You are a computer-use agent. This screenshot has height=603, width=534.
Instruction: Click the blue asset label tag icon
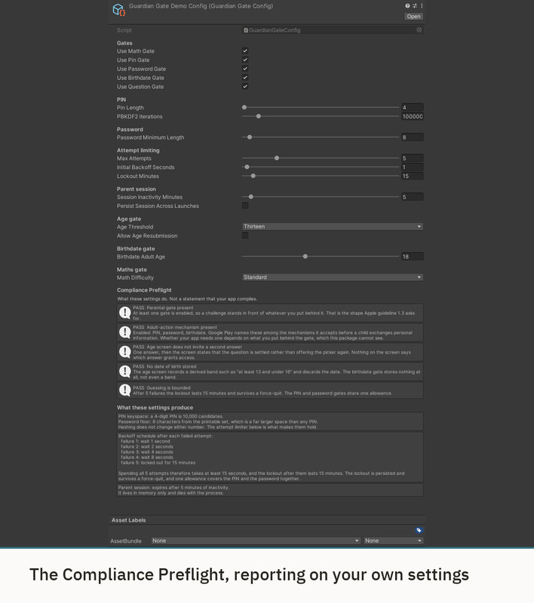419,531
